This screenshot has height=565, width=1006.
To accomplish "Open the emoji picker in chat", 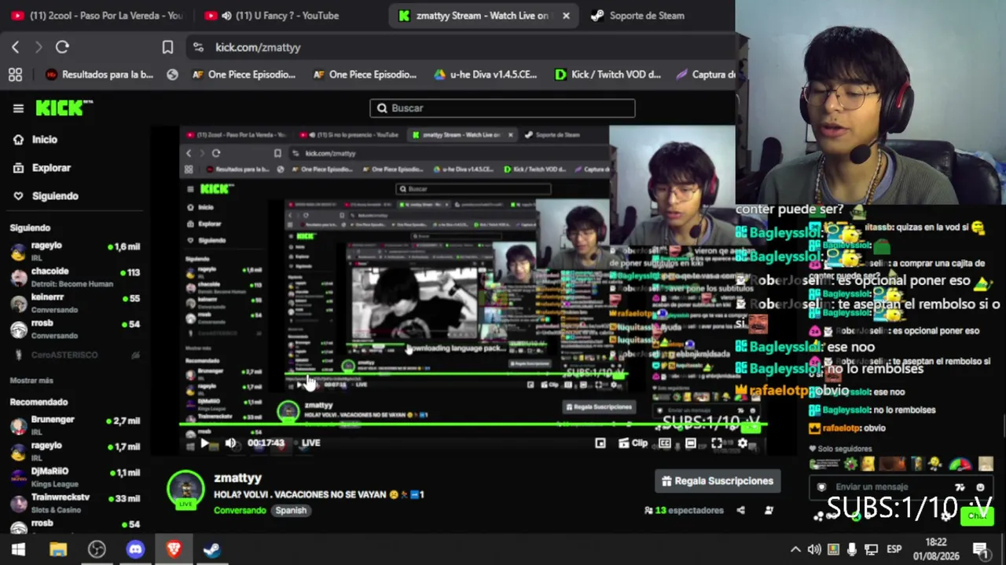I will pyautogui.click(x=980, y=487).
